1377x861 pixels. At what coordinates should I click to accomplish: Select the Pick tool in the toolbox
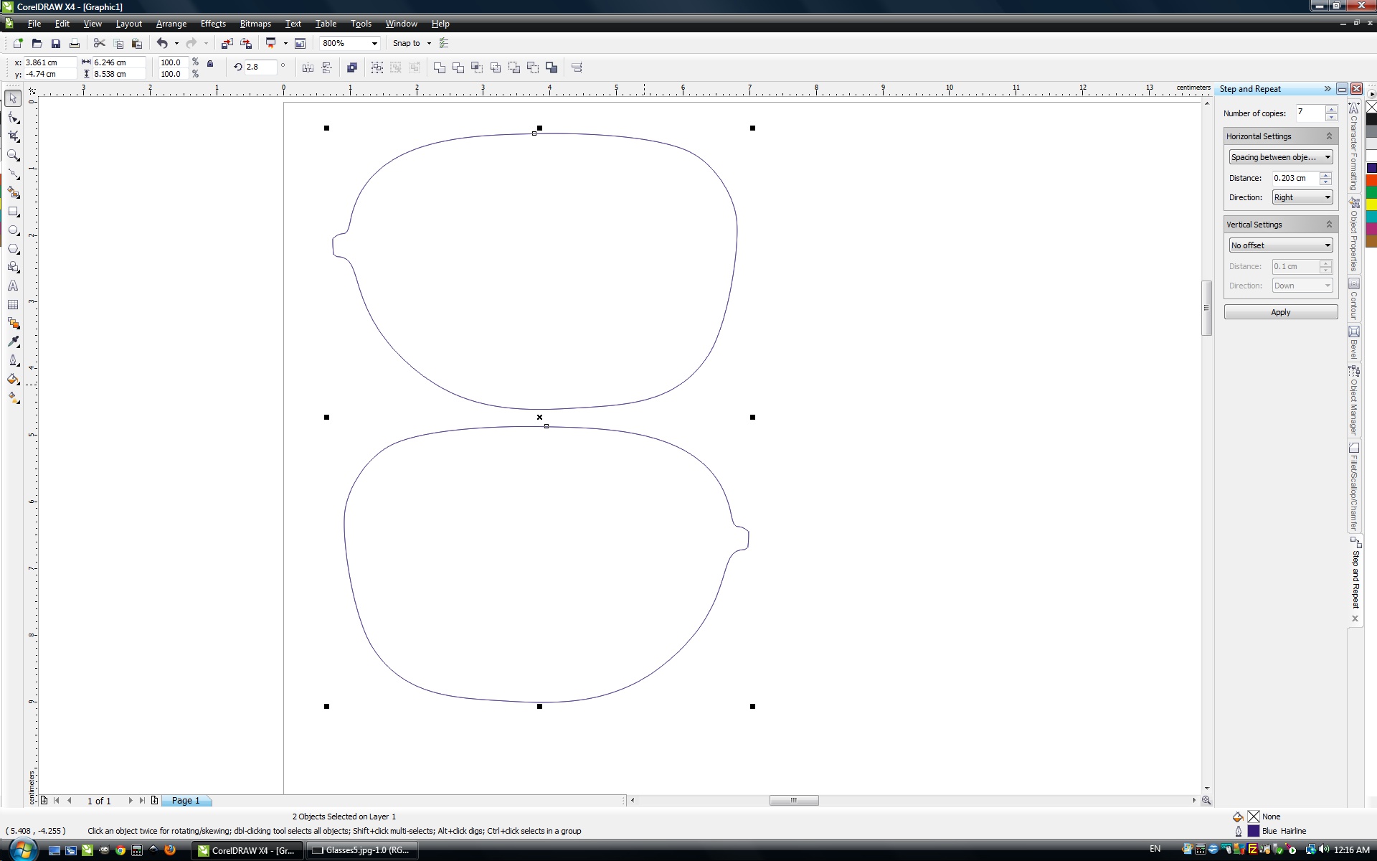(13, 98)
